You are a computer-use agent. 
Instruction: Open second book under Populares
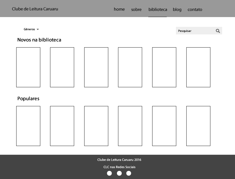point(62,126)
